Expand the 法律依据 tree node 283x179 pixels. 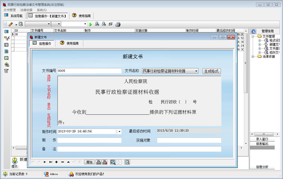pos(253,57)
